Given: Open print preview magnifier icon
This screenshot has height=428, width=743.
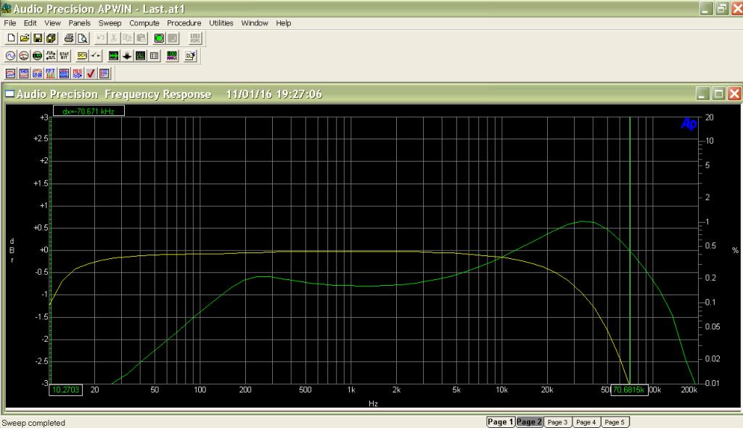Looking at the screenshot, I should tap(83, 38).
